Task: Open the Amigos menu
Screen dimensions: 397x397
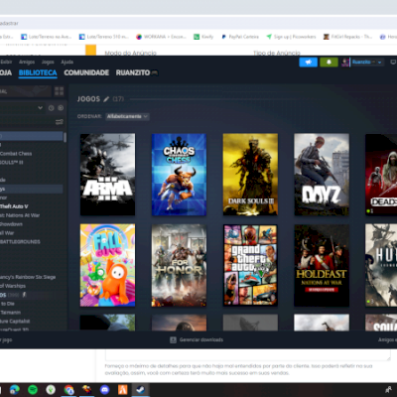Action: [x=27, y=62]
